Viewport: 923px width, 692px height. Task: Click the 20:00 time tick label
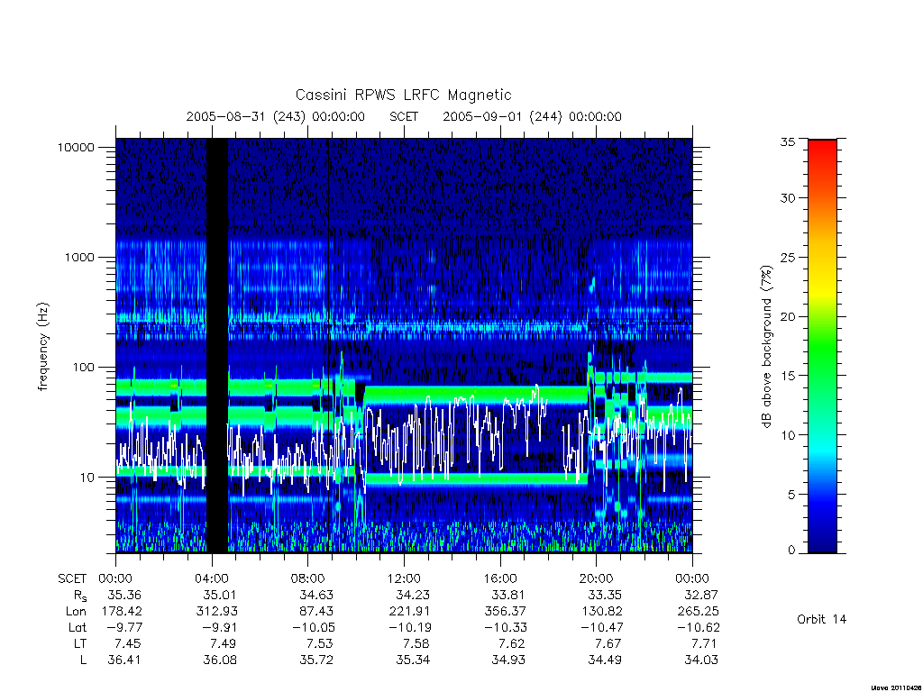point(597,579)
